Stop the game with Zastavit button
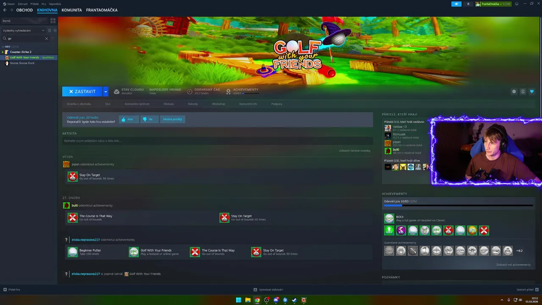 (82, 91)
